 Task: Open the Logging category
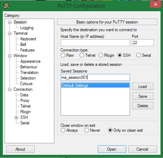(x=27, y=28)
